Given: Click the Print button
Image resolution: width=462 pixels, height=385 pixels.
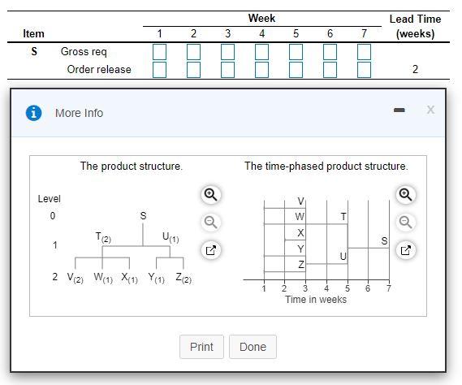Looking at the screenshot, I should click(201, 347).
